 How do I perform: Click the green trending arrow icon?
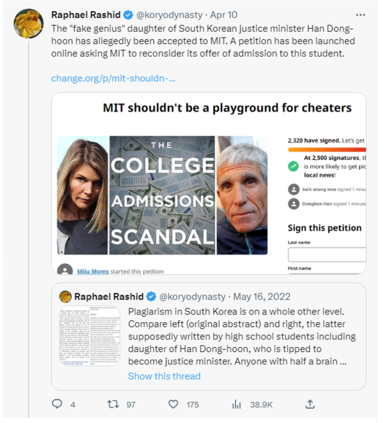pos(293,165)
